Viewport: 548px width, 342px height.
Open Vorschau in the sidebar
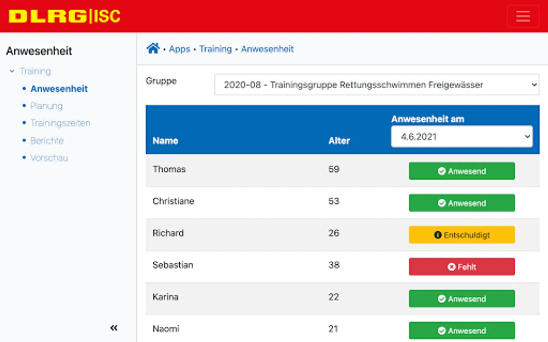49,158
